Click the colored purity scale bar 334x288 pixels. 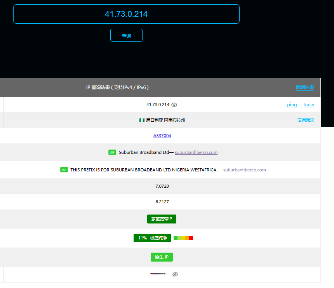[183, 238]
